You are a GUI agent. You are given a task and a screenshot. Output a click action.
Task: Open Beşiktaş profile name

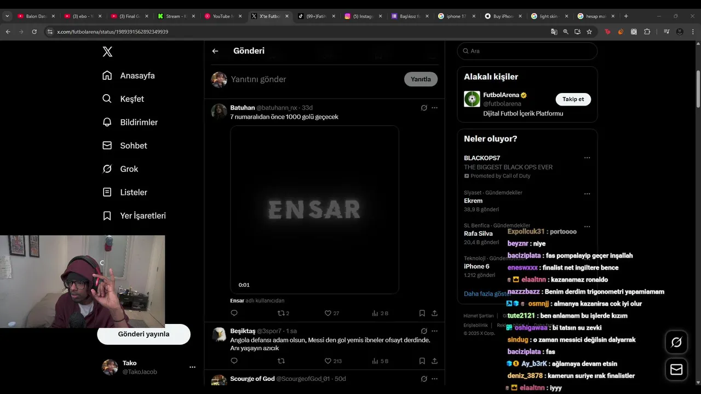[243, 331]
